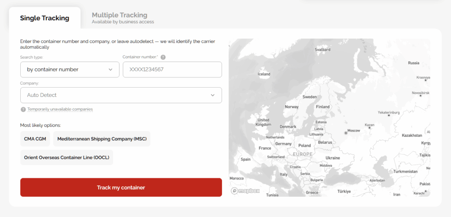Click the Ukraine label on the map
The width and height of the screenshot is (451, 217).
click(333, 158)
